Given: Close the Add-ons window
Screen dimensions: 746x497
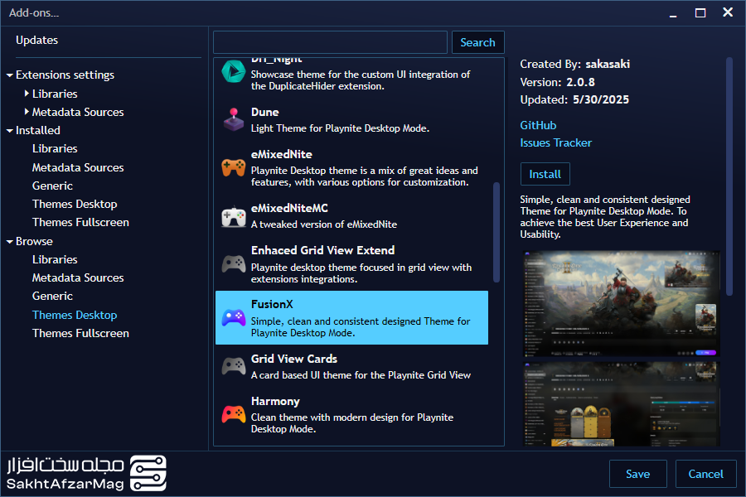Looking at the screenshot, I should point(728,12).
